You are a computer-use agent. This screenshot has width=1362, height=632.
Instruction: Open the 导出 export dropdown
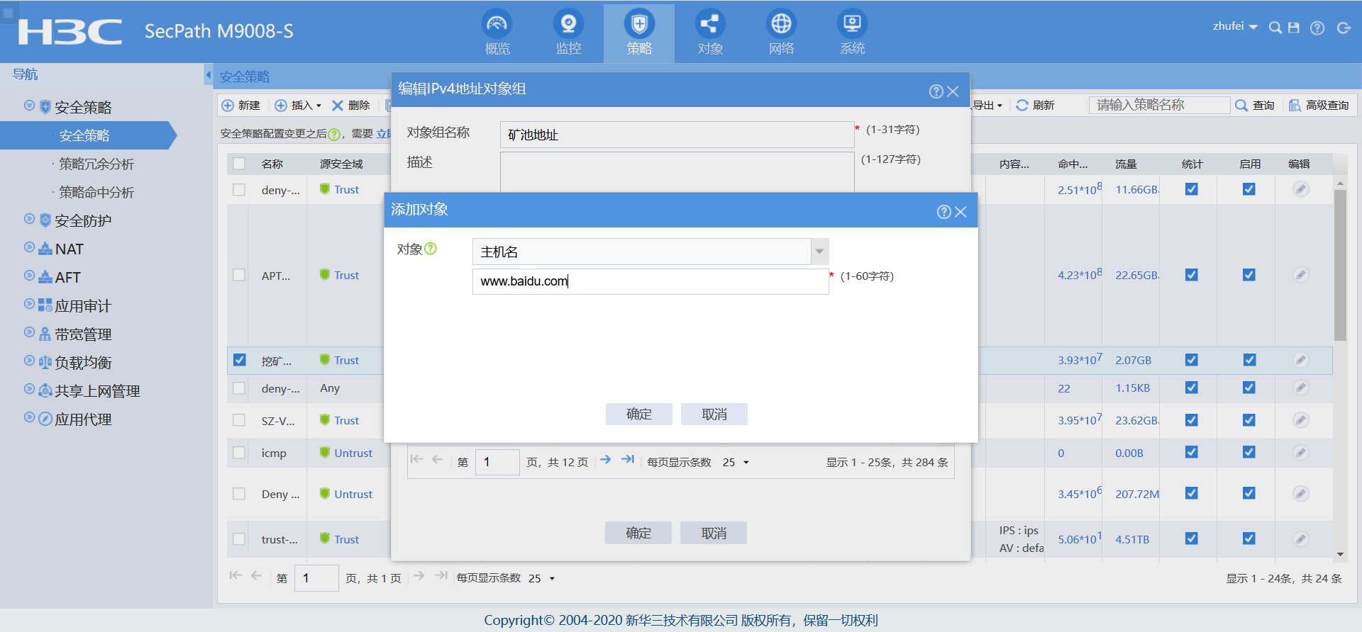(x=987, y=105)
